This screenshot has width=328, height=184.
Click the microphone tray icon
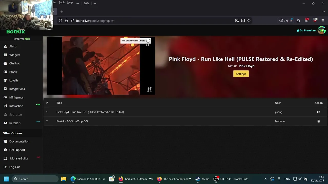(279, 179)
